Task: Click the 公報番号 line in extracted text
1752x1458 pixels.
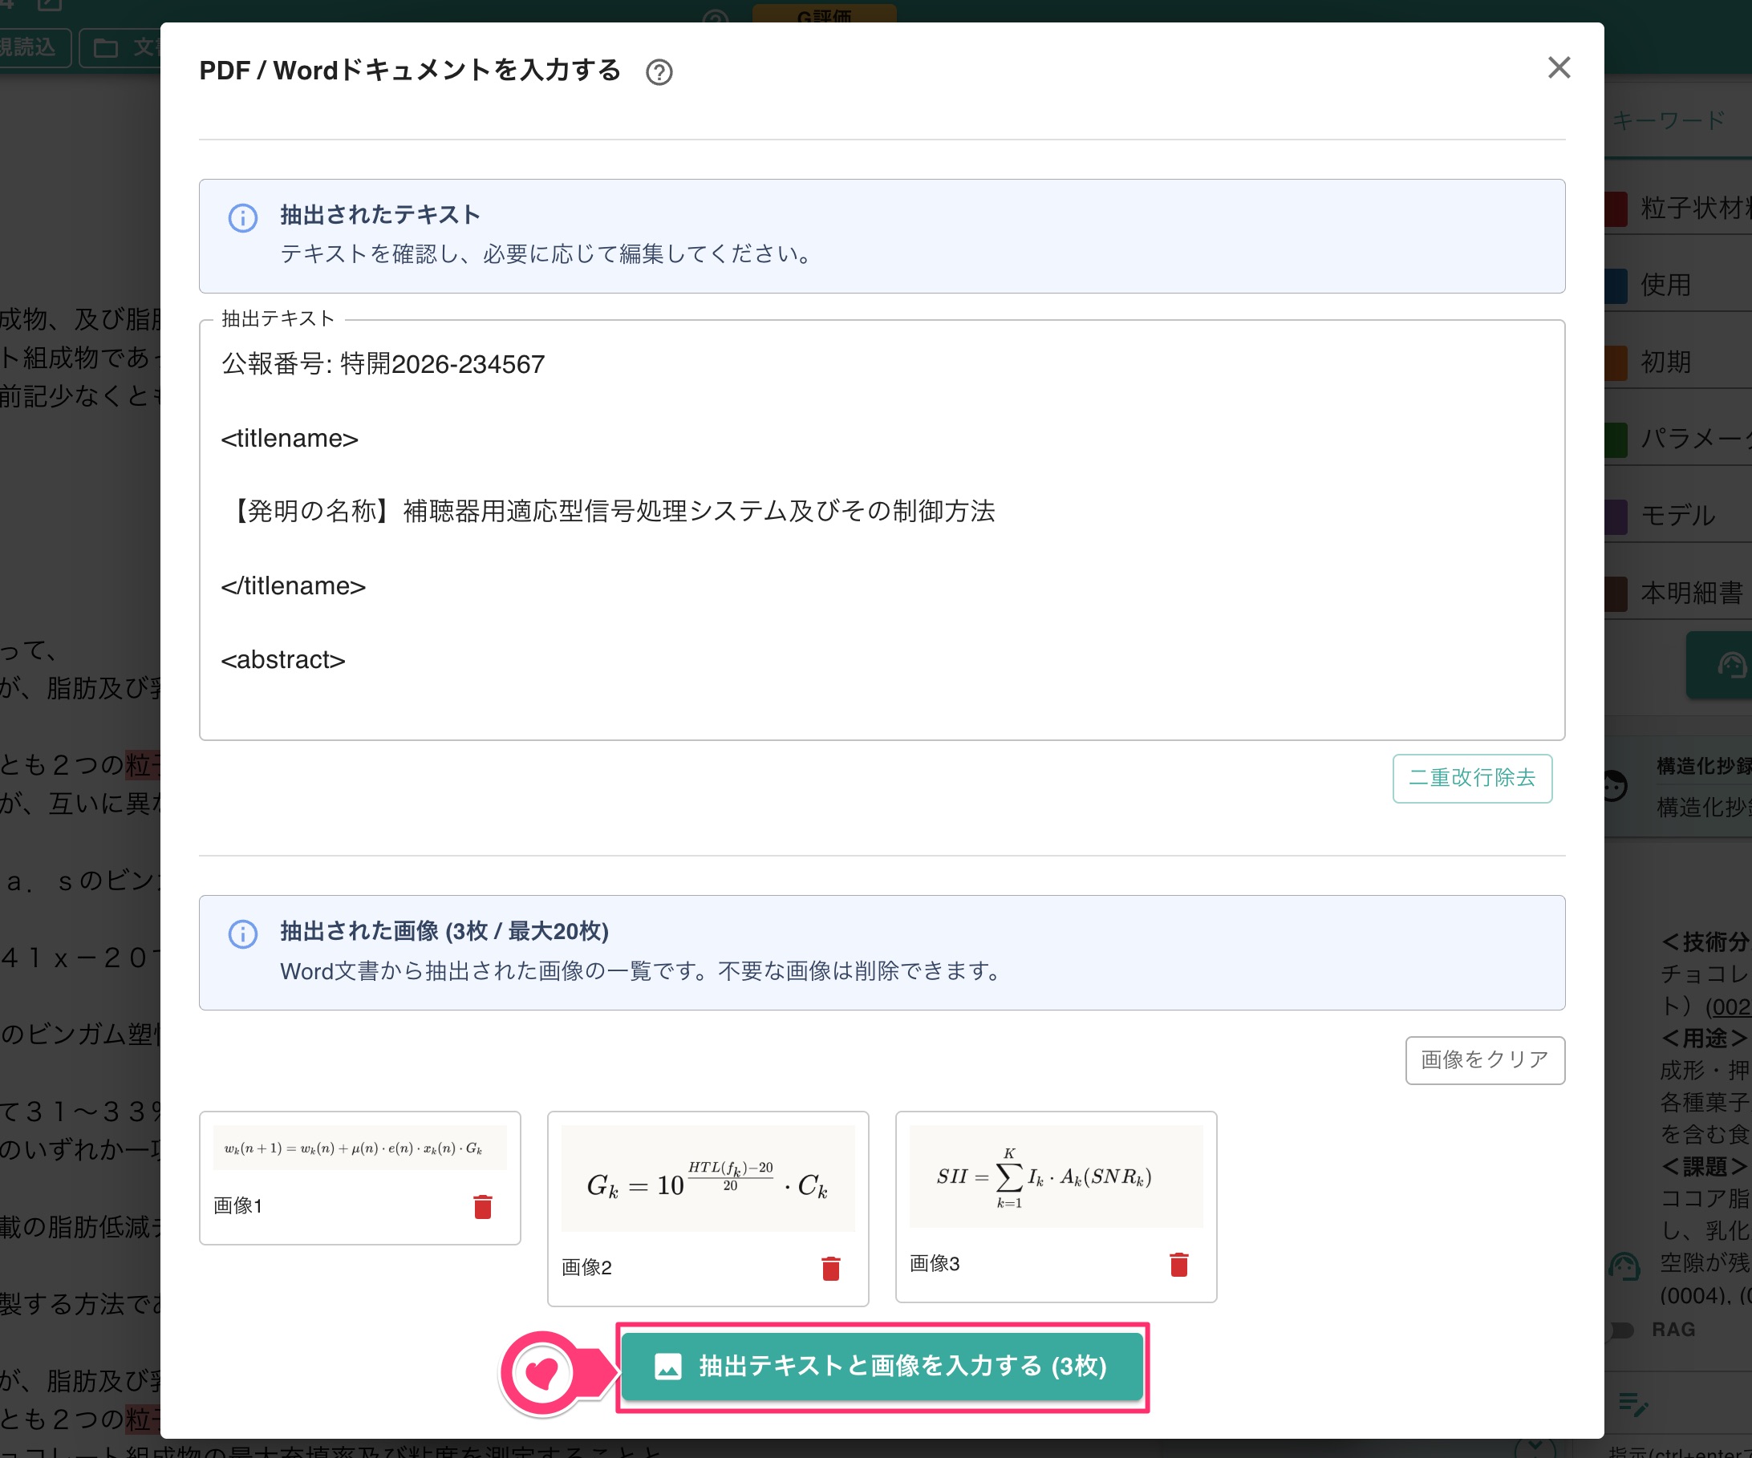Action: pyautogui.click(x=383, y=364)
